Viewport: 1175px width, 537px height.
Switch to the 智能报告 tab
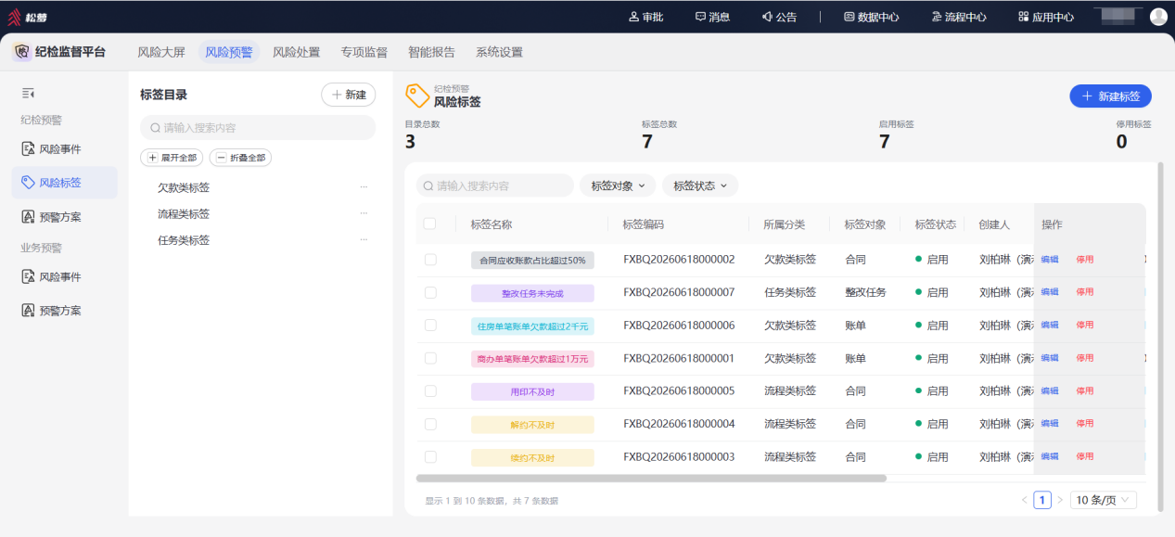click(x=432, y=52)
